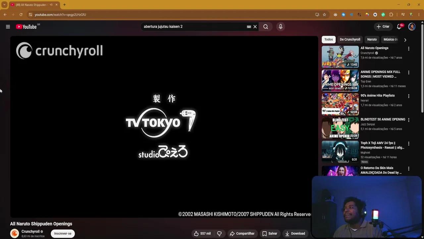Click the address bar URL
Image resolution: width=424 pixels, height=239 pixels.
coord(60,15)
